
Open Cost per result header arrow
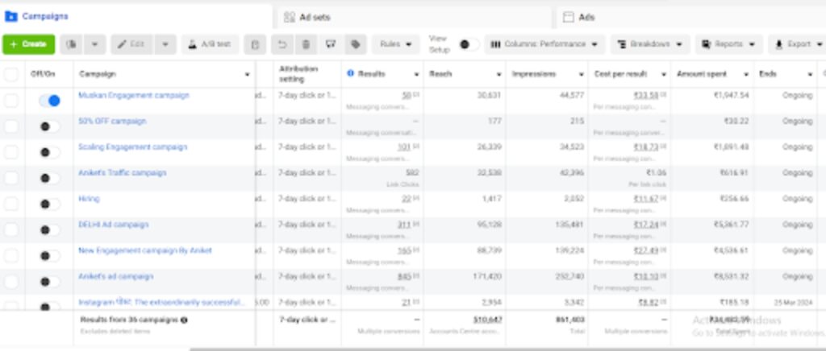(664, 75)
